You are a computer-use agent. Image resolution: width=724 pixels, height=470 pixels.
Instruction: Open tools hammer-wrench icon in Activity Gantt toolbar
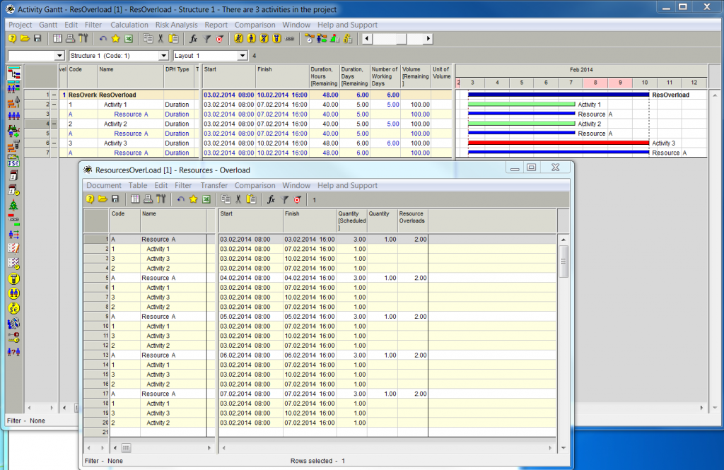pyautogui.click(x=83, y=39)
